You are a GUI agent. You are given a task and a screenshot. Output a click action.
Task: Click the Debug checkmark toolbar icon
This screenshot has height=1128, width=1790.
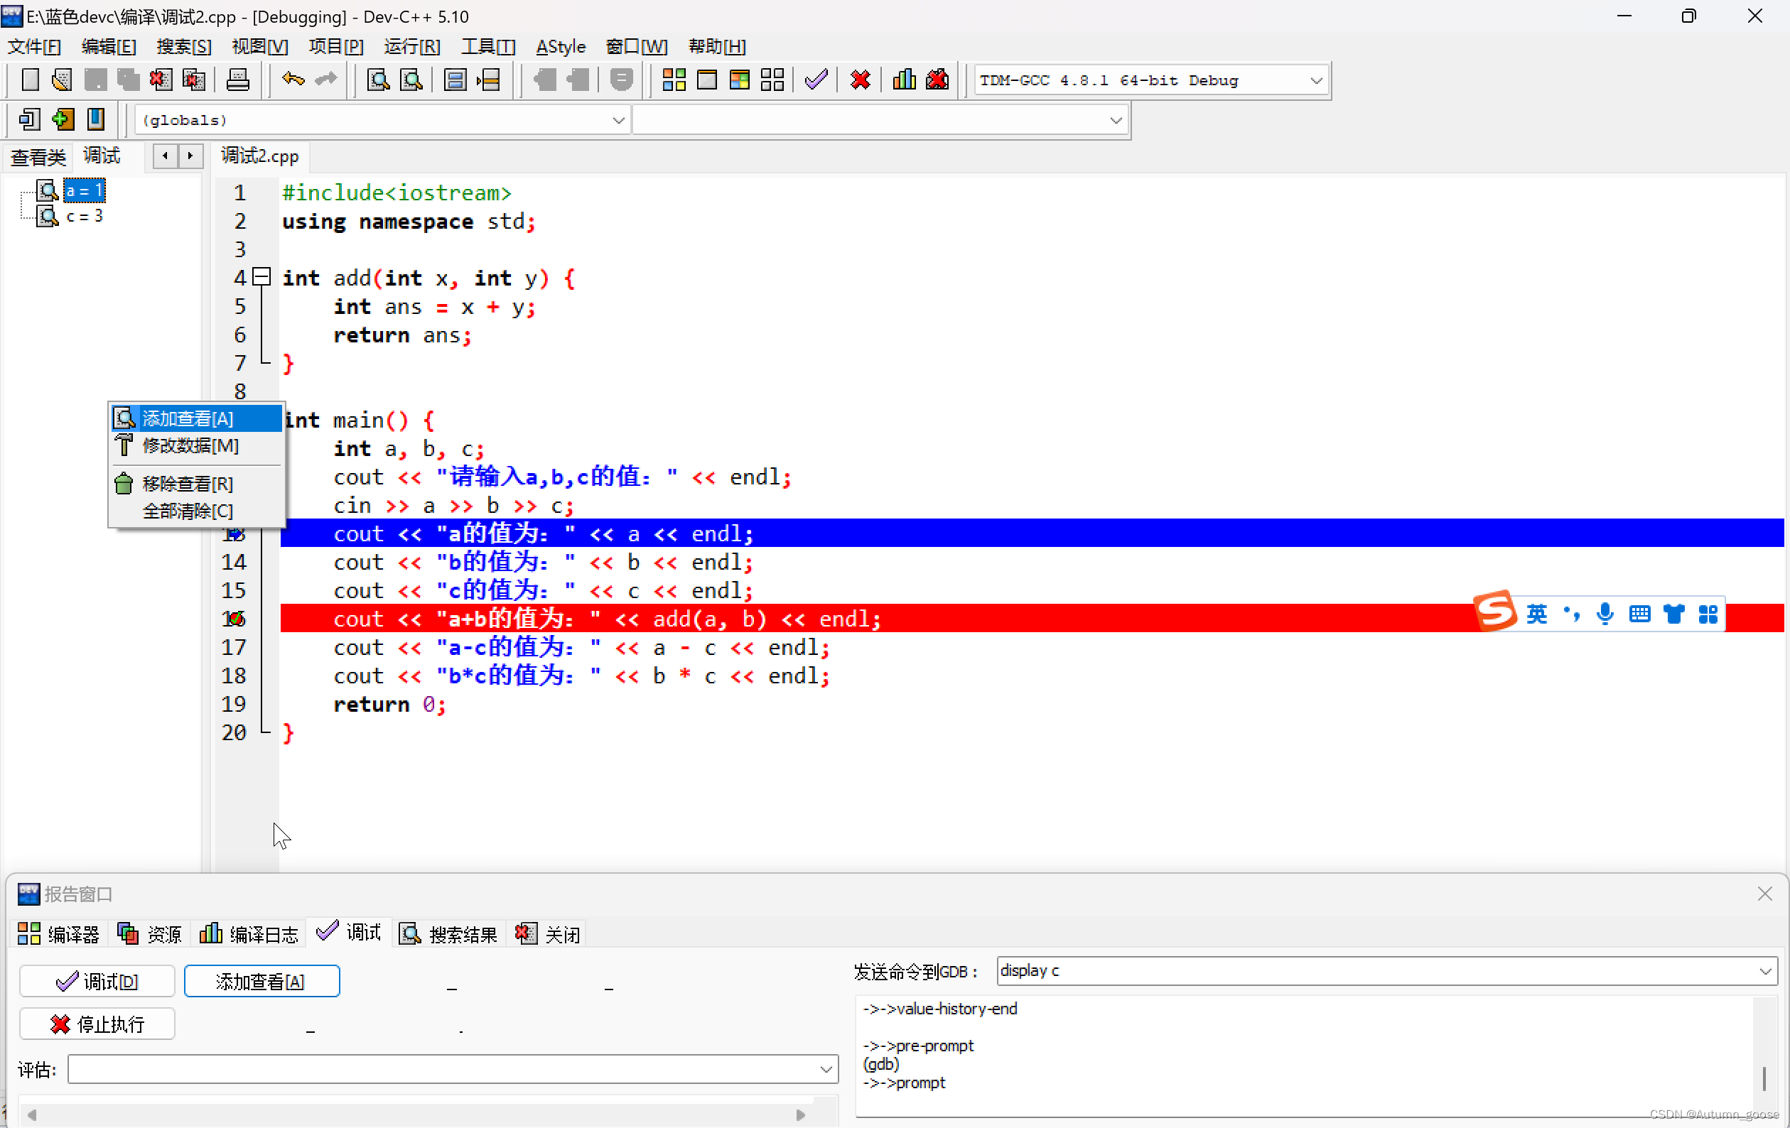[x=816, y=80]
